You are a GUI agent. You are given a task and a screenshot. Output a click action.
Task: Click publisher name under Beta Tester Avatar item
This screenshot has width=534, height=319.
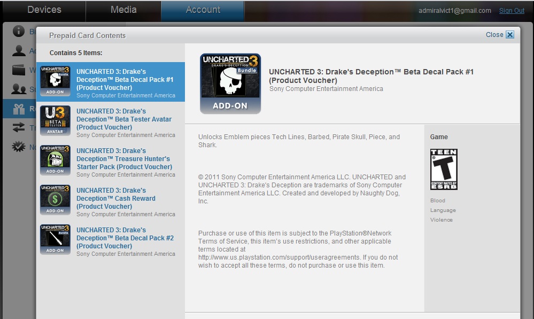[126, 135]
